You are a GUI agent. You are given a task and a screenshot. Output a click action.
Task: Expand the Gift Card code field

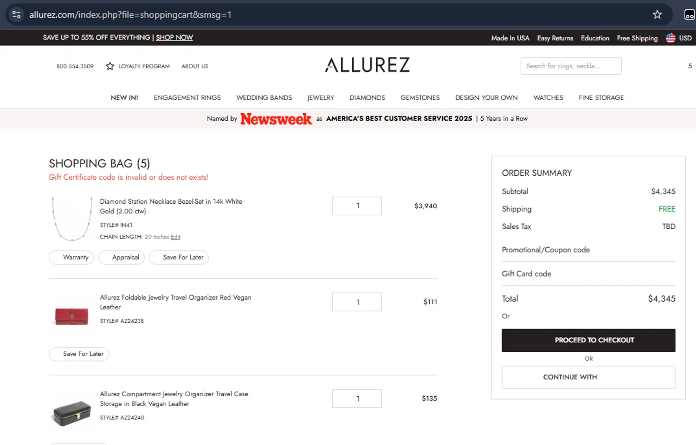point(588,274)
